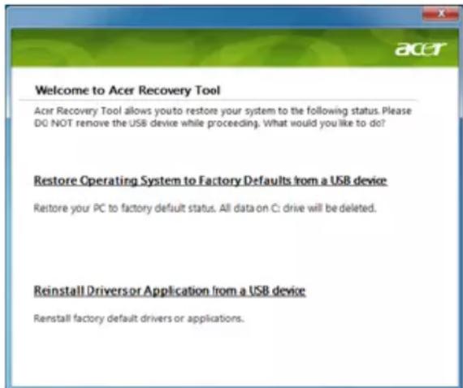Click the Acer logo in the header

pyautogui.click(x=421, y=49)
